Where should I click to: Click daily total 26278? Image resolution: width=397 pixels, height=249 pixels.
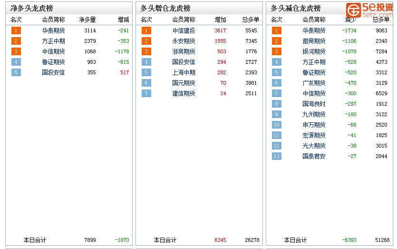252,240
